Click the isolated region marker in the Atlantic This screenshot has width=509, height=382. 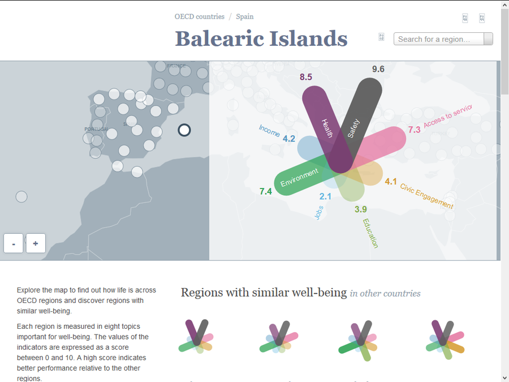(x=21, y=196)
